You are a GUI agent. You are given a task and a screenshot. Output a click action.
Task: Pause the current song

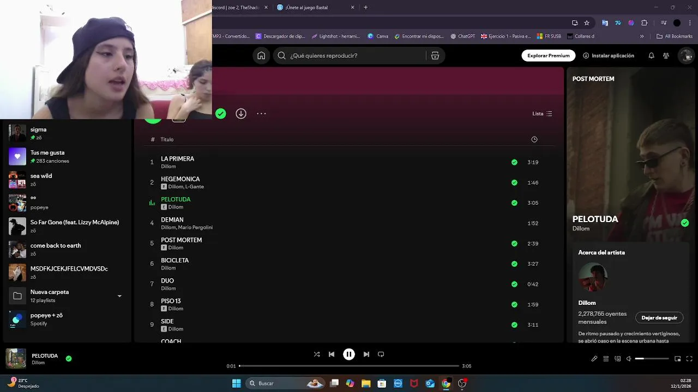pyautogui.click(x=349, y=354)
